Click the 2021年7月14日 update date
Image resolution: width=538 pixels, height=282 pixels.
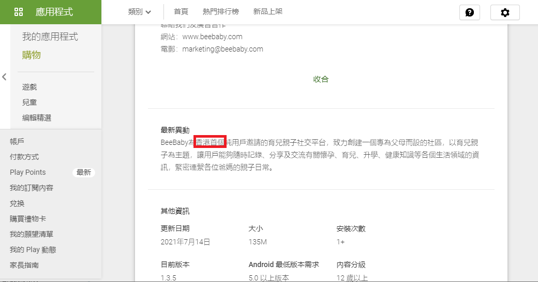pyautogui.click(x=185, y=242)
